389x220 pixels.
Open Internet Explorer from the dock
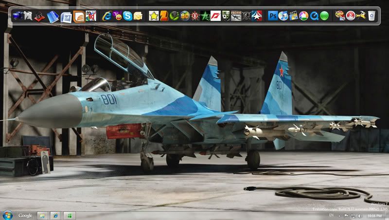(x=107, y=16)
